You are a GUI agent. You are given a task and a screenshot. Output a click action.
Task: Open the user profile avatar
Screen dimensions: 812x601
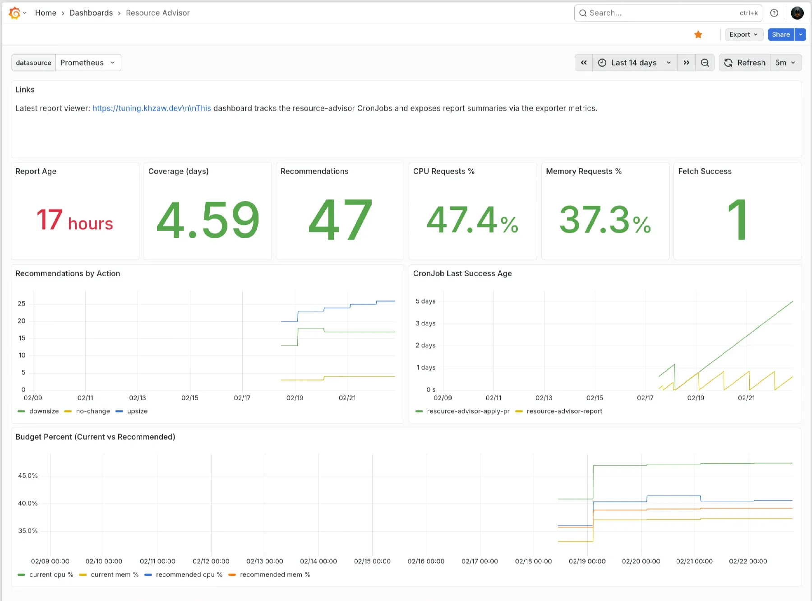pos(797,13)
